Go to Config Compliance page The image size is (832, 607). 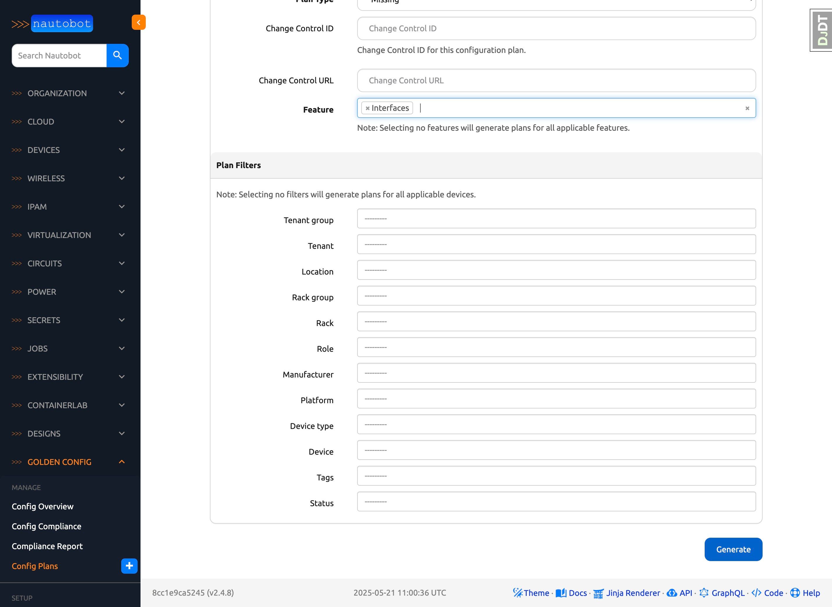click(46, 526)
